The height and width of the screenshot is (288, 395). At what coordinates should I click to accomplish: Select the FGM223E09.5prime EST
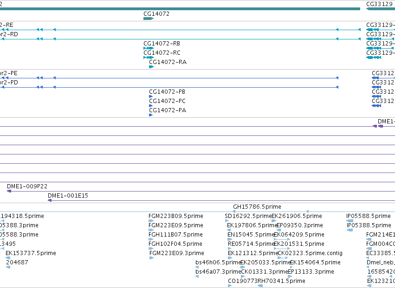[x=176, y=225]
